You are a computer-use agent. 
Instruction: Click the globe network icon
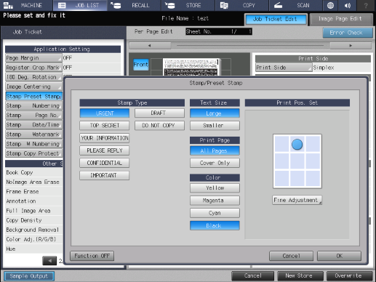point(330,5)
